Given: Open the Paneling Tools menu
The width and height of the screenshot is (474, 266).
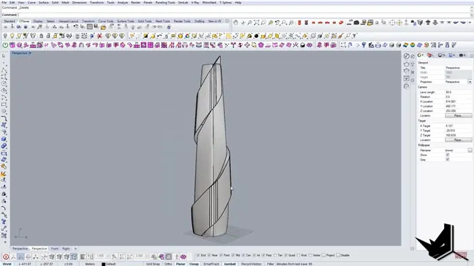Looking at the screenshot, I should 165,3.
